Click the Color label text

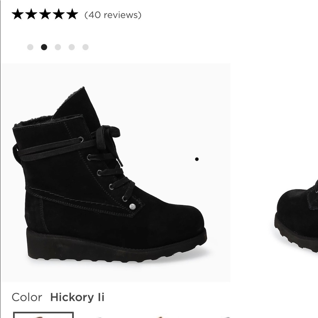tap(27, 298)
